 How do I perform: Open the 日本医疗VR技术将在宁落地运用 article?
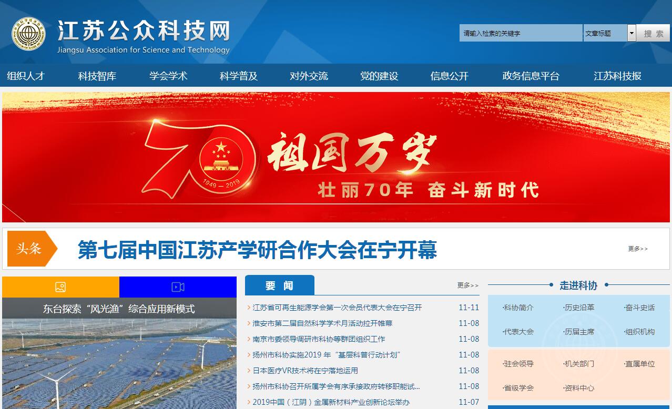pos(305,371)
